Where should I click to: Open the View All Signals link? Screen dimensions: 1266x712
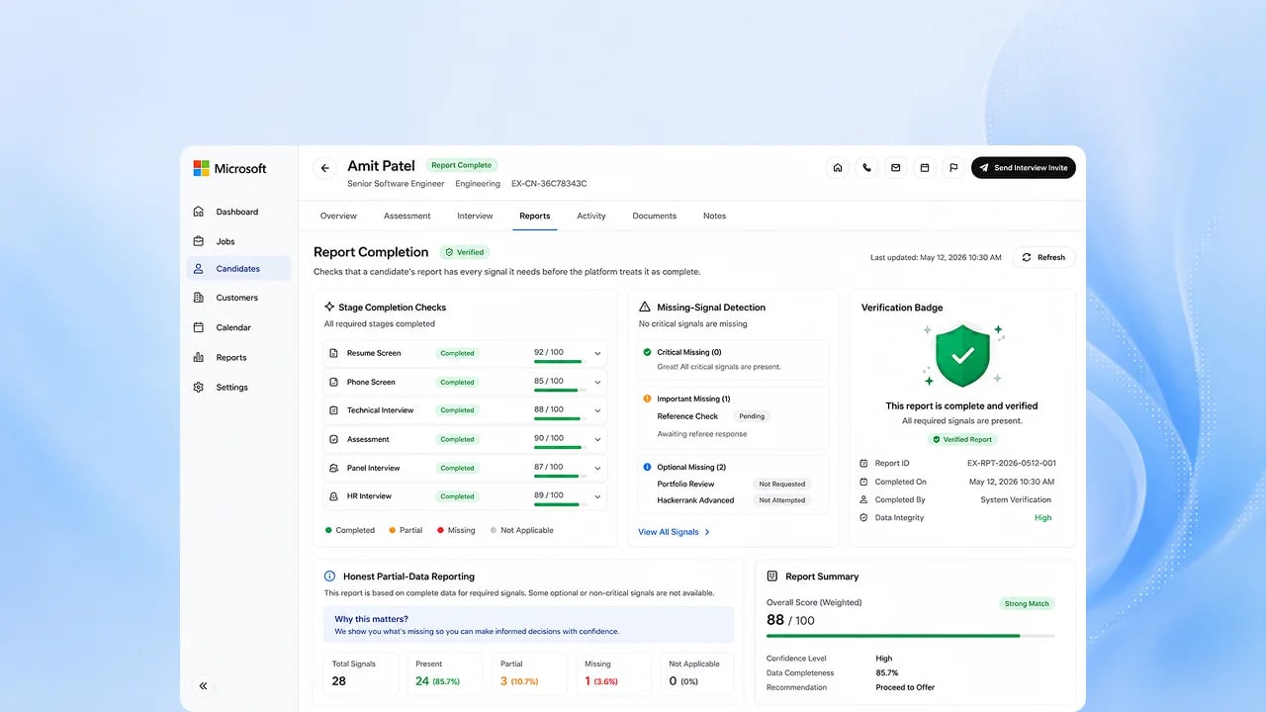click(x=675, y=532)
